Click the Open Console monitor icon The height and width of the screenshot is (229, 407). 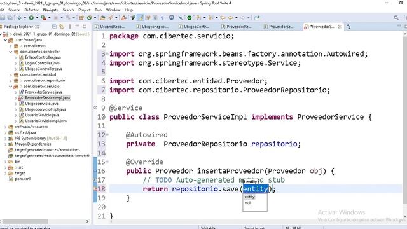click(171, 18)
